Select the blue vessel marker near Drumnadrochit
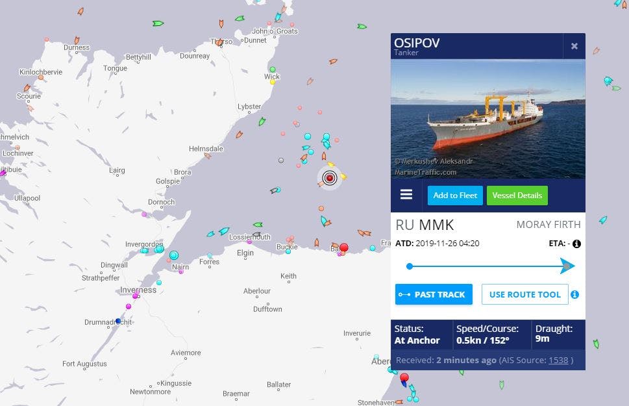This screenshot has width=629, height=406. tap(118, 321)
